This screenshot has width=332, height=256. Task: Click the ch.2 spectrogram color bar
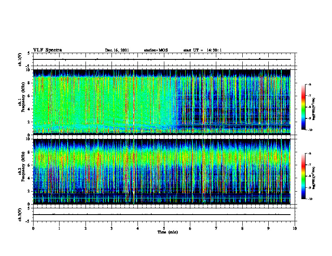[303, 176]
